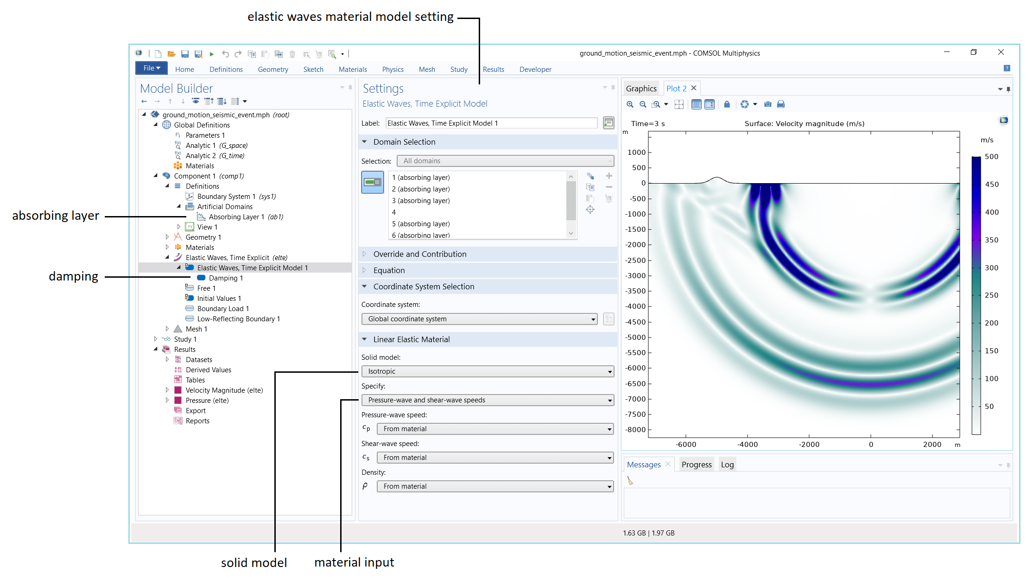
Task: Undo the last action
Action: point(226,54)
